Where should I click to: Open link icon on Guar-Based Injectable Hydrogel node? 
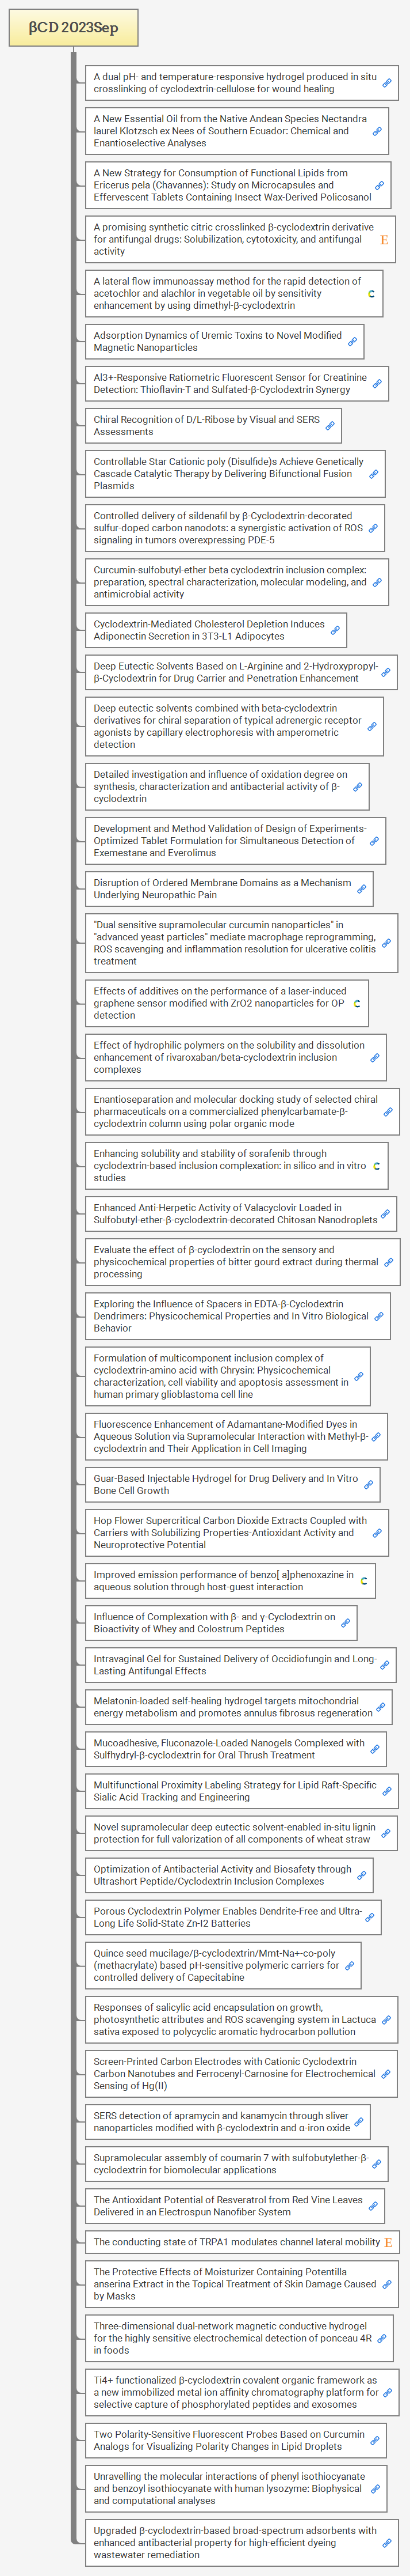pyautogui.click(x=368, y=1485)
